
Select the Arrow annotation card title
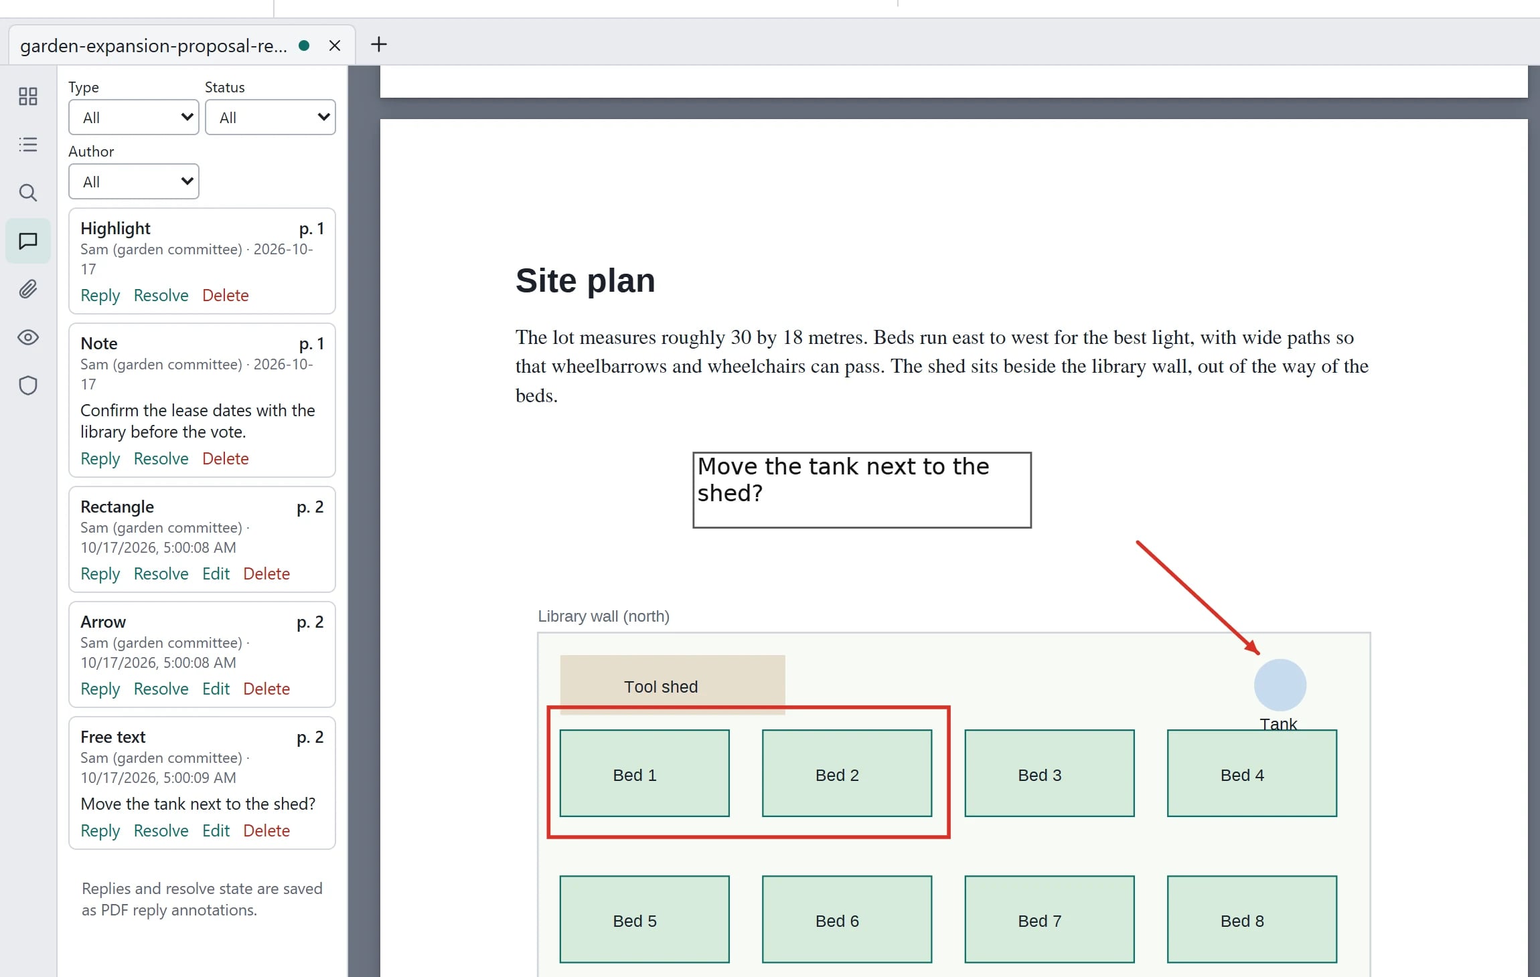(x=103, y=622)
